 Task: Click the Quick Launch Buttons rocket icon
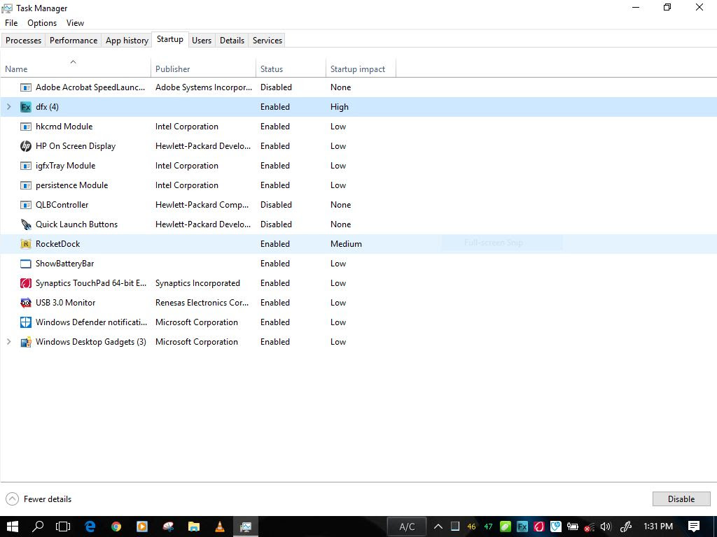26,224
